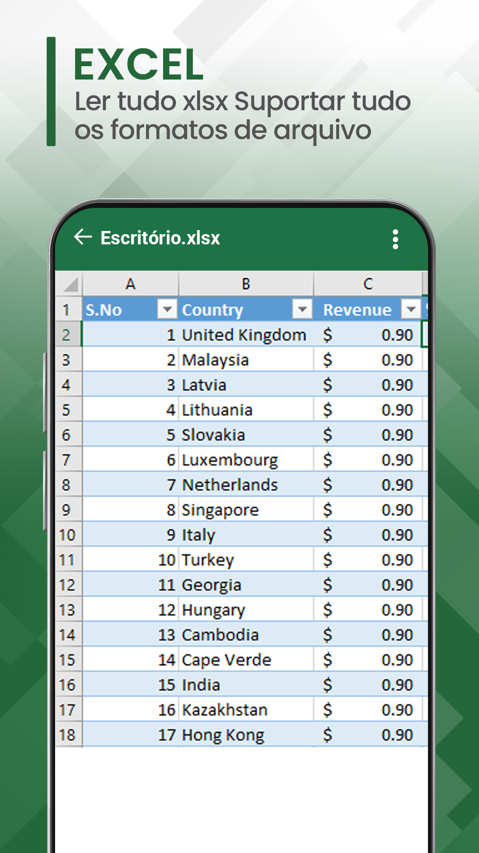Click revenue value in Italy row
Viewport: 479px width, 853px height.
368,534
